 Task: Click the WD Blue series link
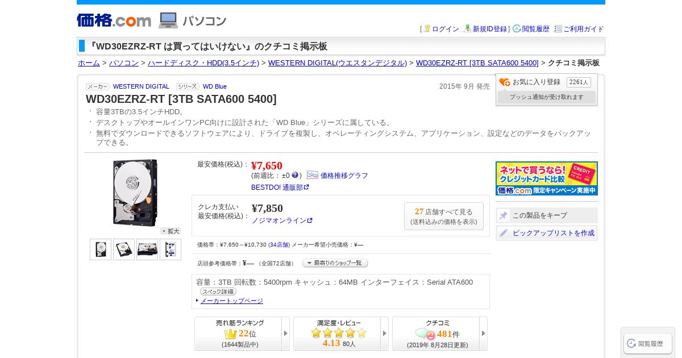pyautogui.click(x=215, y=86)
